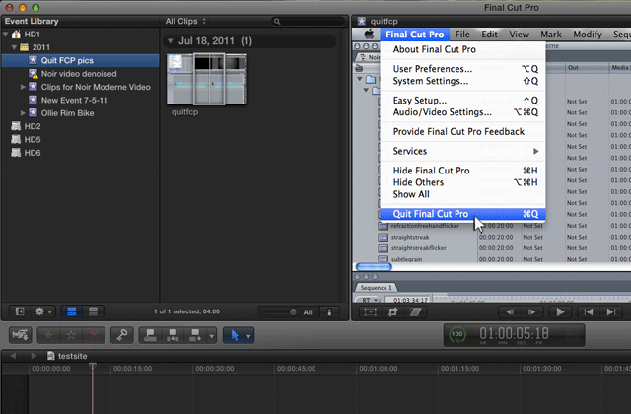Image resolution: width=631 pixels, height=414 pixels.
Task: Reject the clip with red X button
Action: [x=94, y=335]
